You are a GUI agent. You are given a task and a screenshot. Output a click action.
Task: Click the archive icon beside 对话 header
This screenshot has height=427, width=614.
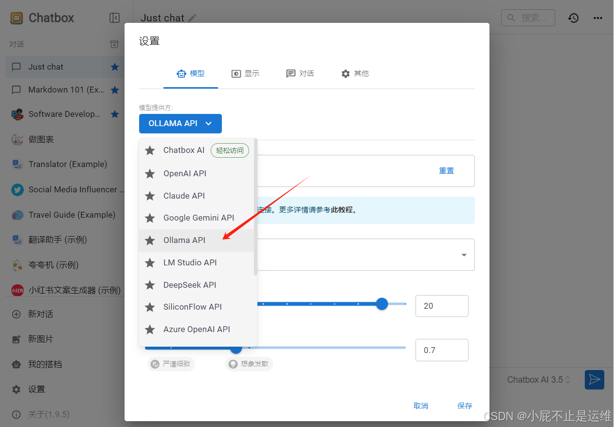(114, 44)
